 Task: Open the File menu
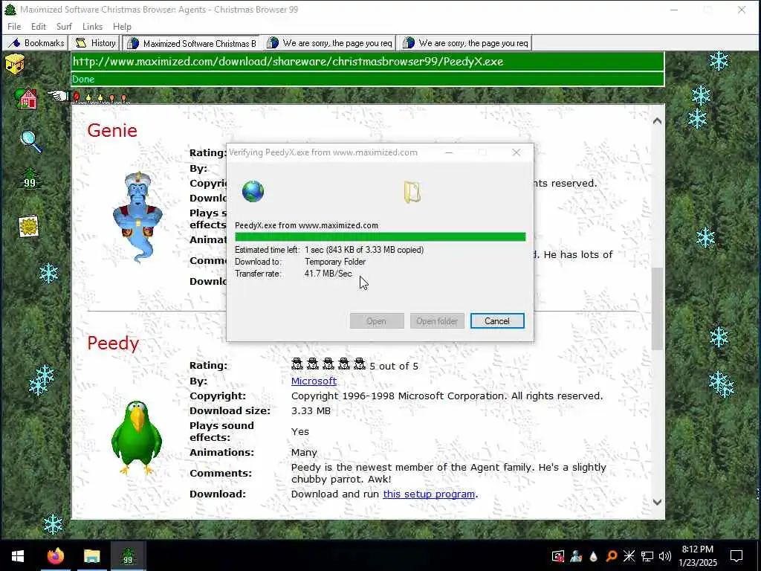[x=14, y=27]
